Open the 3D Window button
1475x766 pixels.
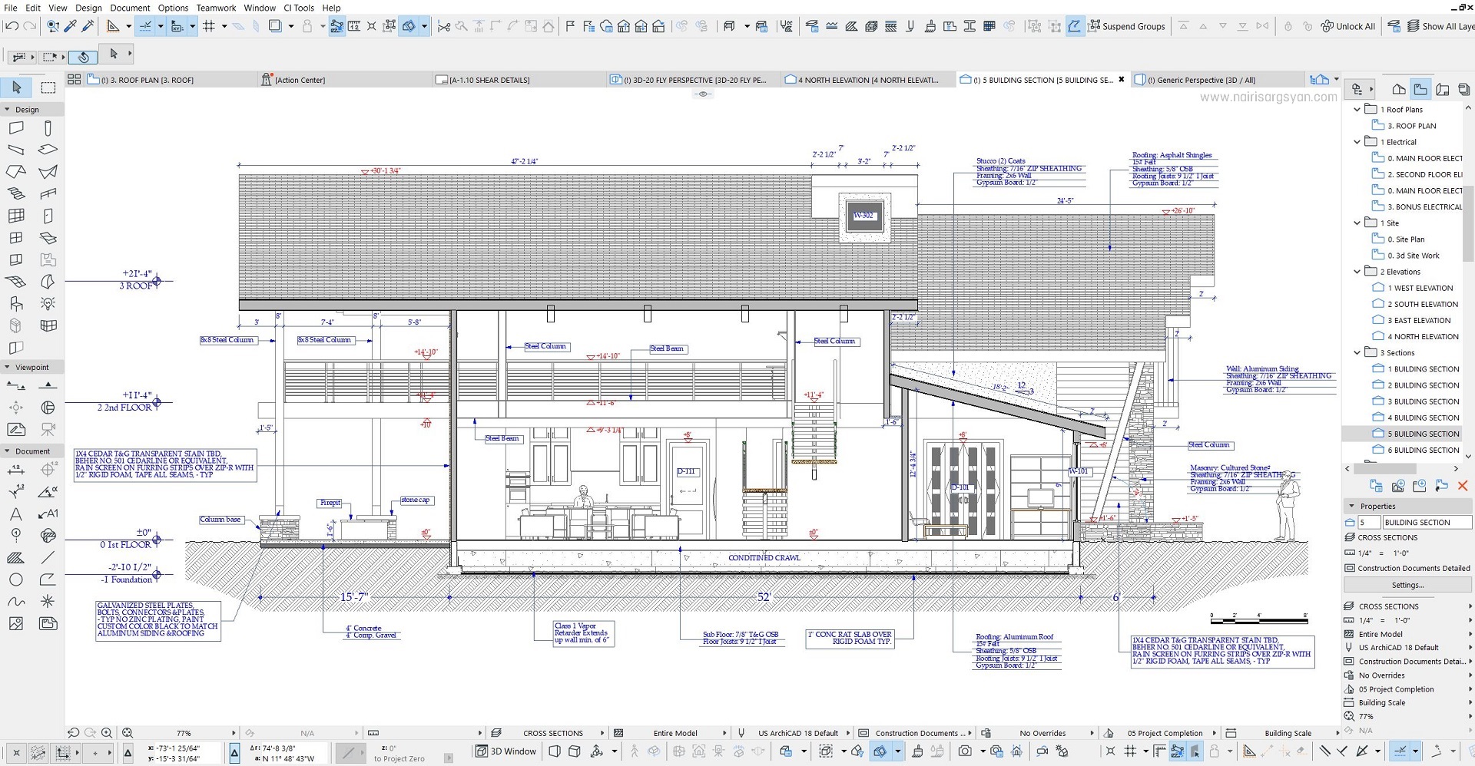click(505, 751)
